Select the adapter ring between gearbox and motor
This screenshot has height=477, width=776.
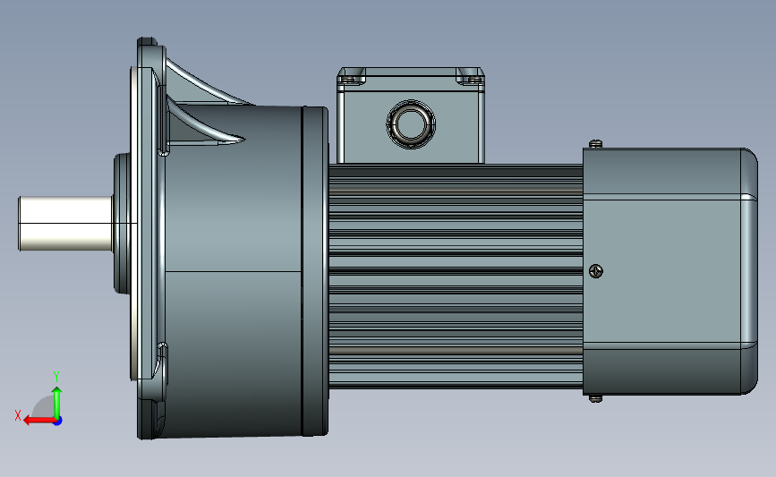pyautogui.click(x=315, y=271)
